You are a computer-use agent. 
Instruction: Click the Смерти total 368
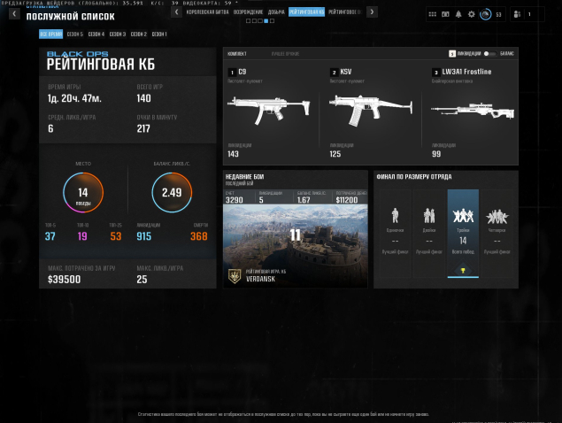pyautogui.click(x=199, y=236)
